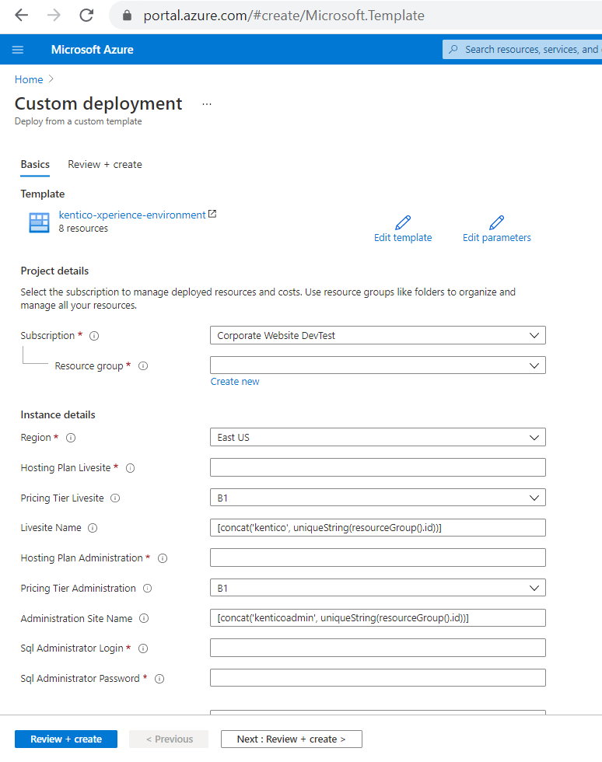Click the padlock icon in address bar
The image size is (602, 762).
coord(127,16)
